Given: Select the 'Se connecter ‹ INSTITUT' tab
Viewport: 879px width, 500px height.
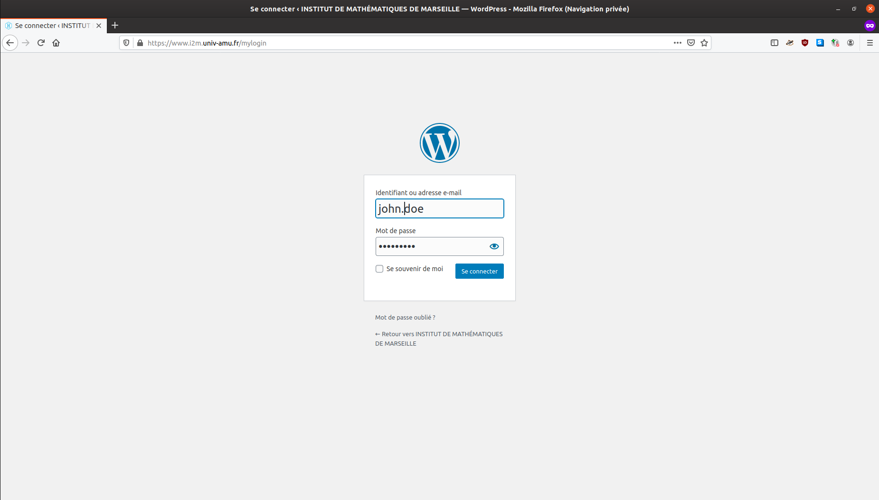Looking at the screenshot, I should tap(53, 26).
